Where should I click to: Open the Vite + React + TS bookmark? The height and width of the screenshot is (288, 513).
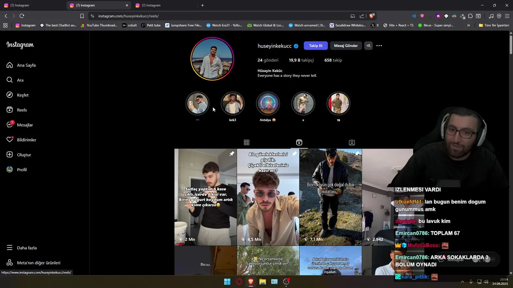(x=398, y=25)
